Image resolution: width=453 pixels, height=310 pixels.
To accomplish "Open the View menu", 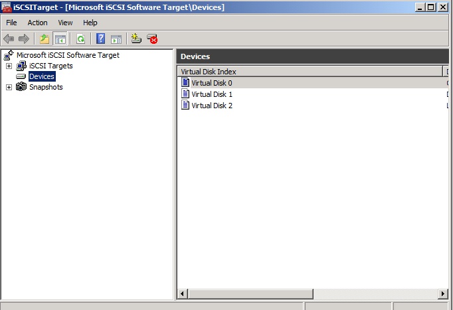I will click(65, 23).
